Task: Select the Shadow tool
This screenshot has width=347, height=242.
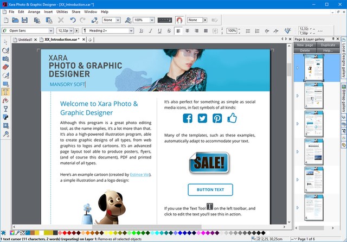Action: 5,117
